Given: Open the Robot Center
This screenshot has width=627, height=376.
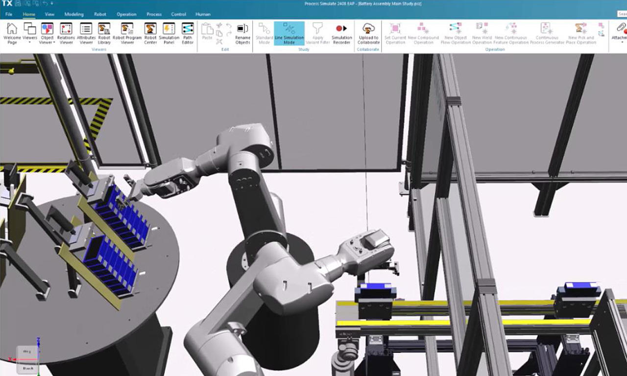Looking at the screenshot, I should 150,33.
